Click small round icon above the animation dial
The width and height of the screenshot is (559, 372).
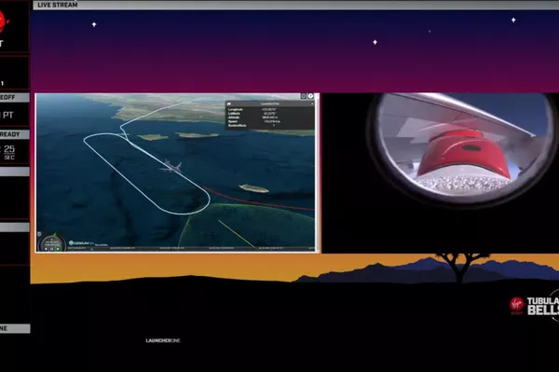[39, 234]
